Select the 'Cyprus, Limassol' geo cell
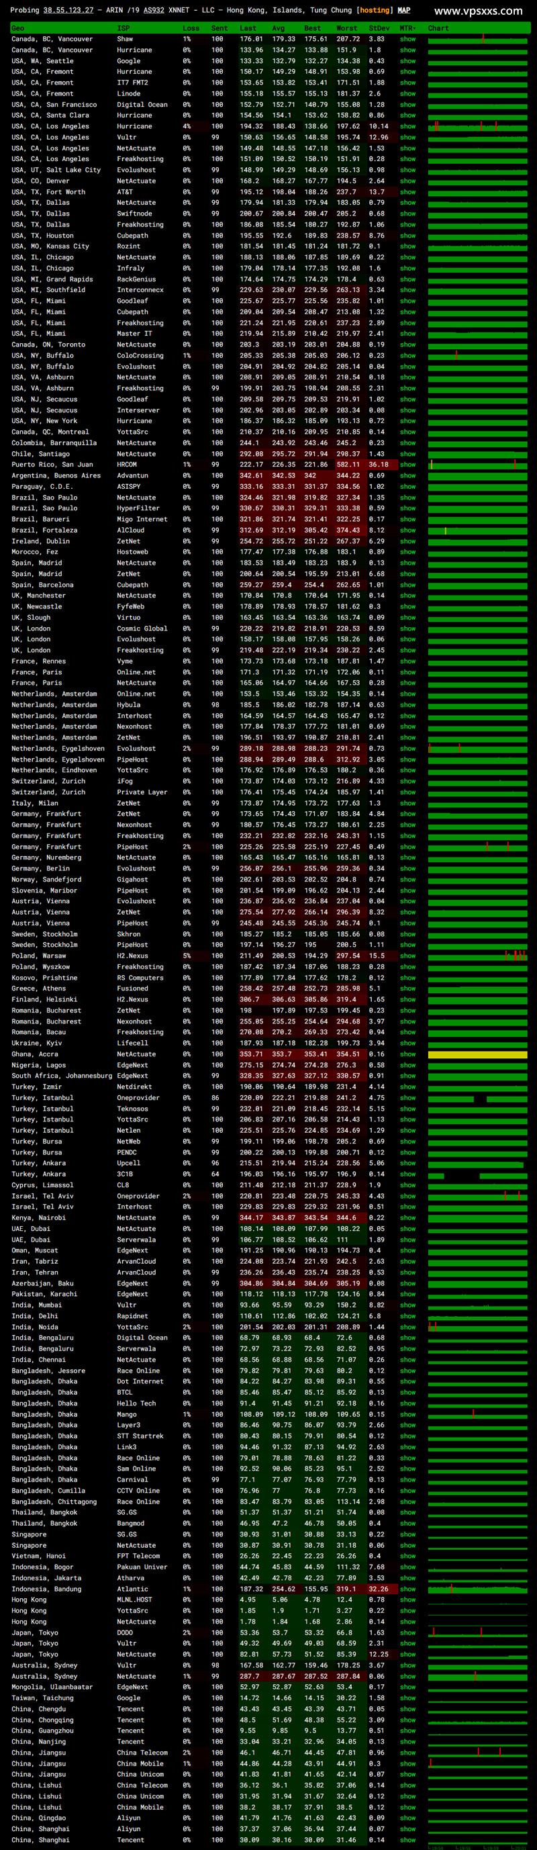 pos(42,1185)
